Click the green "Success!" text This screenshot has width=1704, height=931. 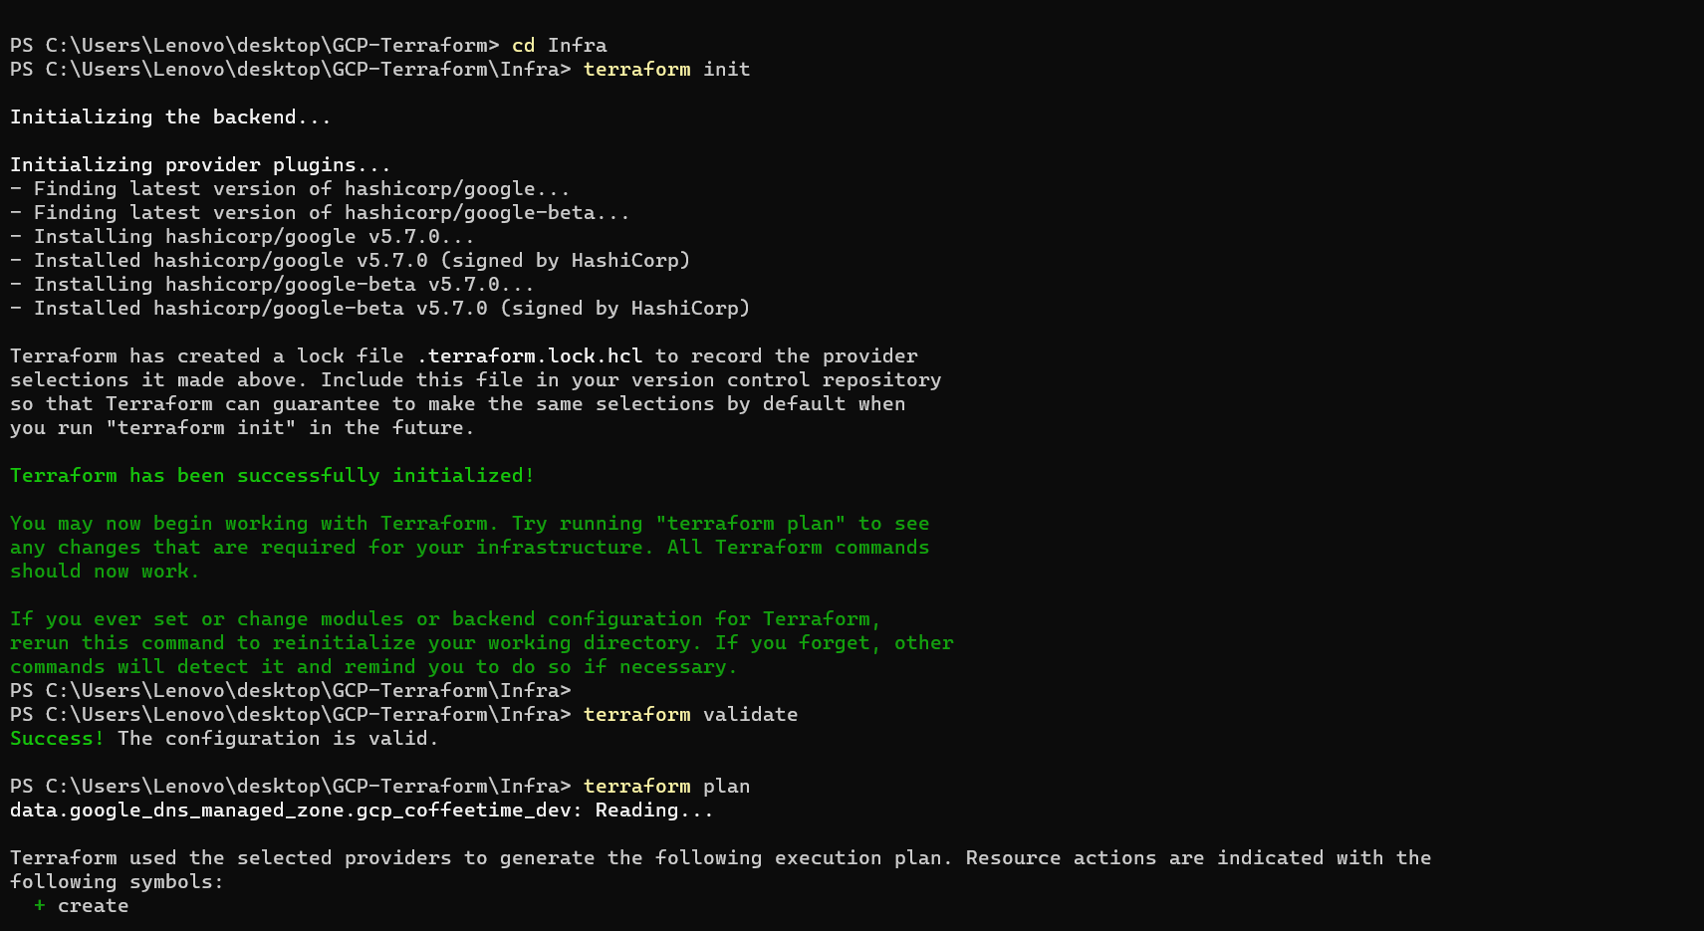pos(57,739)
